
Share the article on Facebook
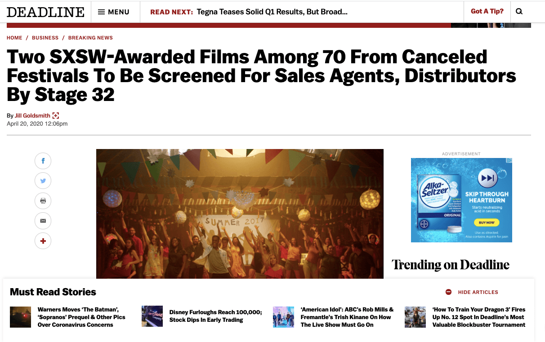point(43,161)
